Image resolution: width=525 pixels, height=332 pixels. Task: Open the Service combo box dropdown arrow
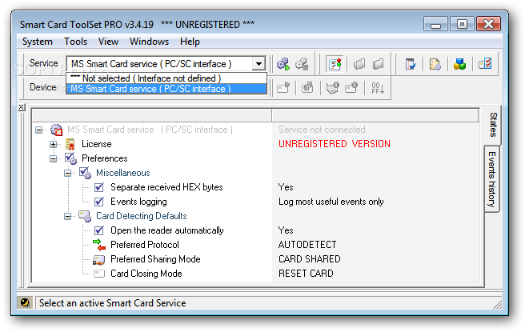258,63
